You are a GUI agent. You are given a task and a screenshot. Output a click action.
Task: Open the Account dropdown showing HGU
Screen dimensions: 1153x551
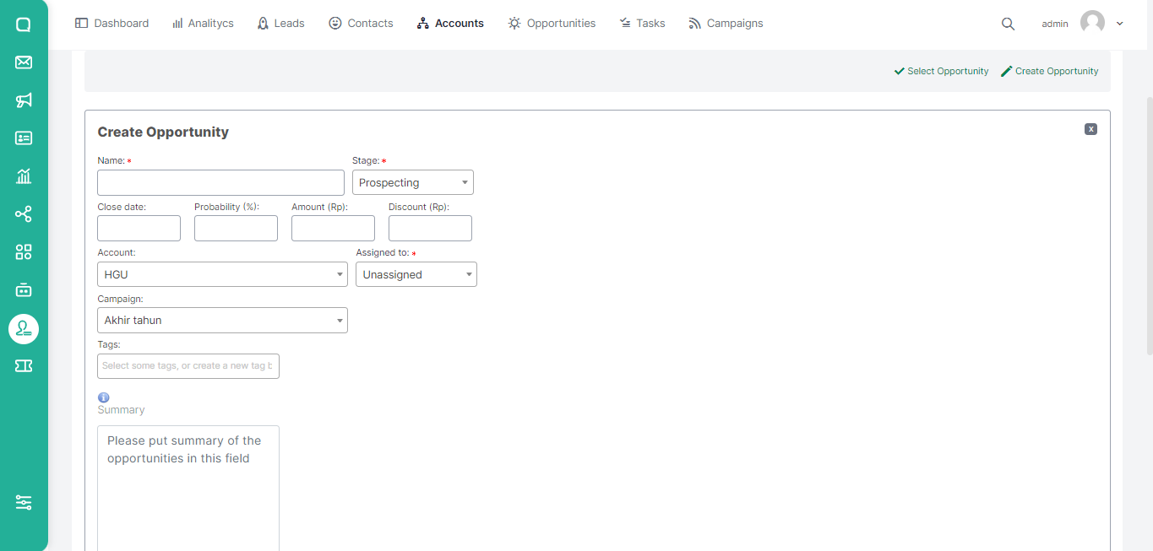click(x=222, y=274)
